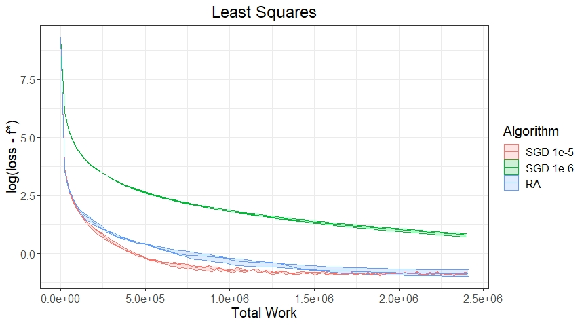
Task: Click the "Algorithm" legend heading
Action: (530, 131)
